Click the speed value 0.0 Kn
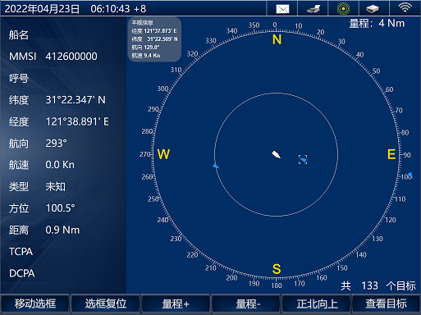 point(60,165)
